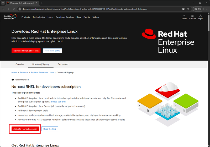Click More ways to try button
This screenshot has width=210, height=147.
point(52,51)
